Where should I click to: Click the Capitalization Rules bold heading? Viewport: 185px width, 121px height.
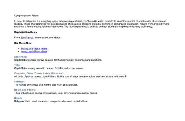[25, 32]
